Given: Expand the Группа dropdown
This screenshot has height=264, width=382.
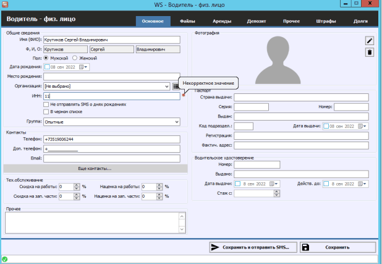Looking at the screenshot, I should (x=176, y=122).
